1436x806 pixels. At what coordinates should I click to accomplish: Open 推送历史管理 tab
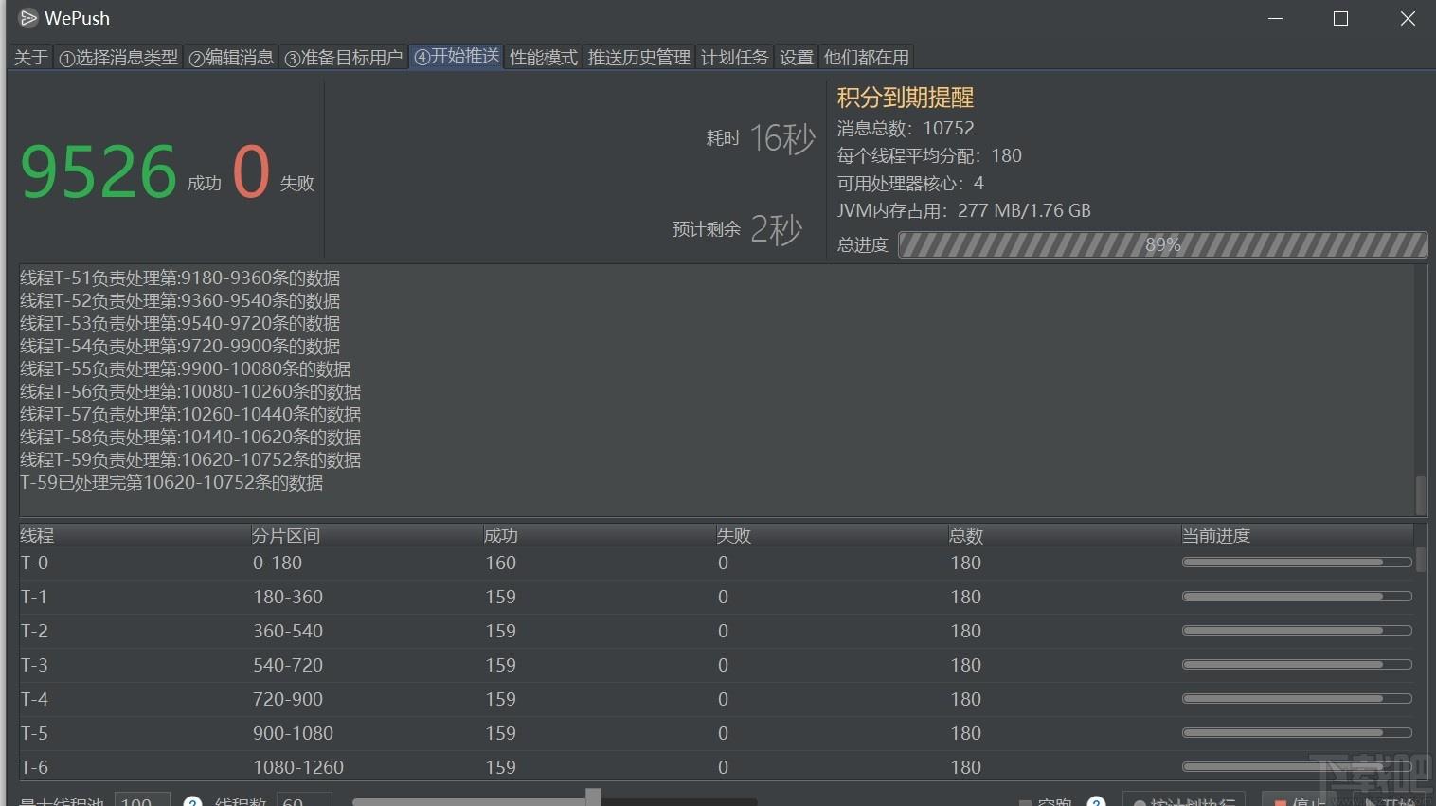[x=639, y=58]
